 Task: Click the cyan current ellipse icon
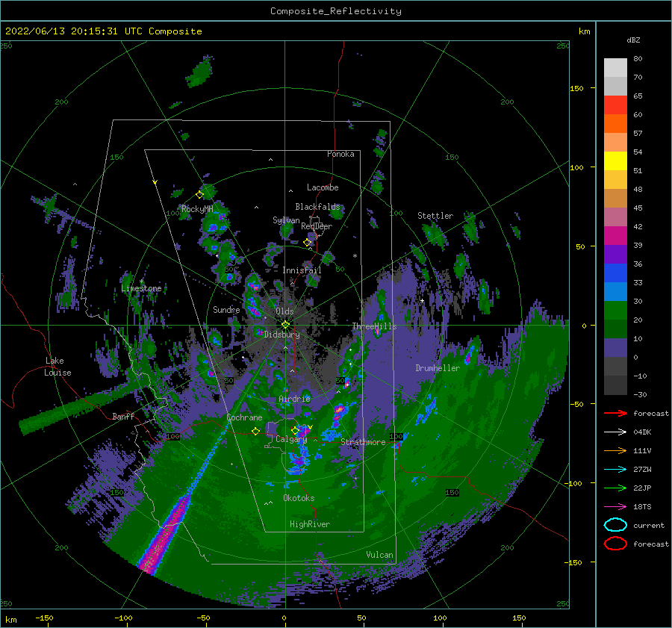coord(615,525)
